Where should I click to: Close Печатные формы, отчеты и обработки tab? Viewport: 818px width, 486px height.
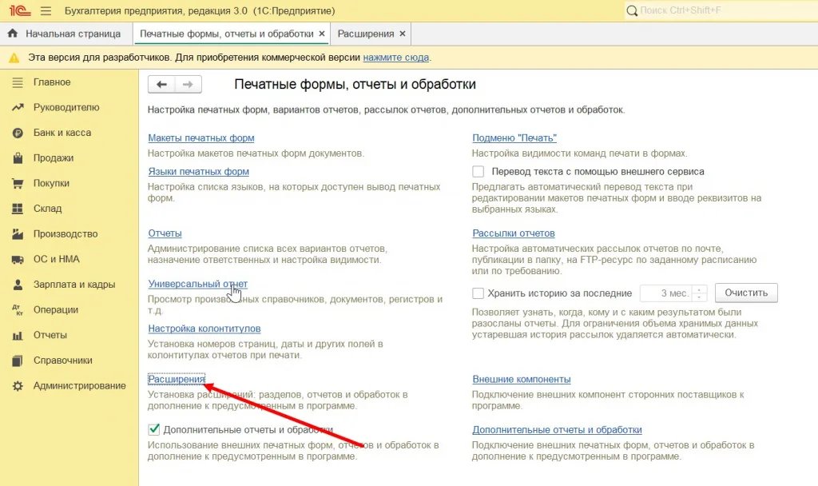tap(322, 34)
